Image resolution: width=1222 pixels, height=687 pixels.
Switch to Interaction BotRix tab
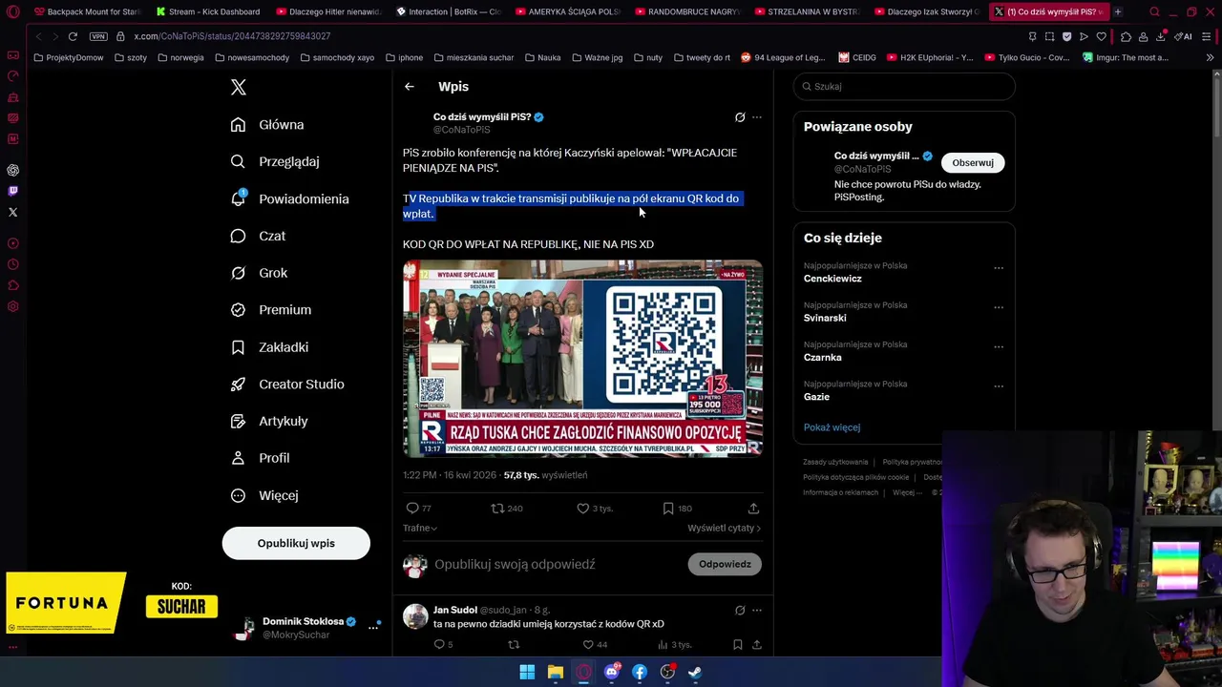[447, 11]
